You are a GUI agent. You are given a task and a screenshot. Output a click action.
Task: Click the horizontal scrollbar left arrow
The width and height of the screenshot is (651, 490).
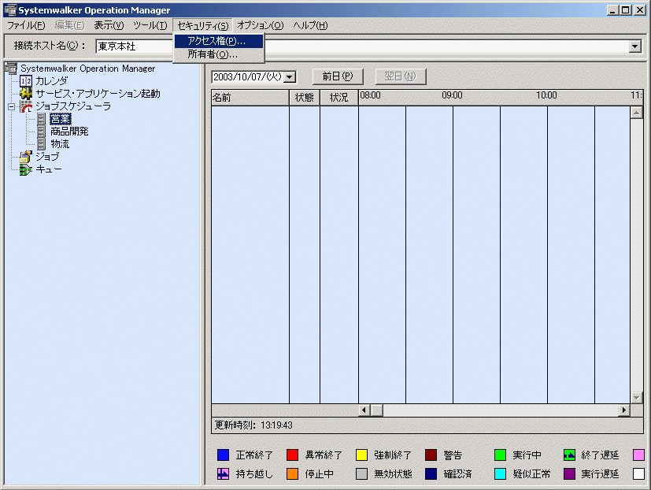[364, 410]
